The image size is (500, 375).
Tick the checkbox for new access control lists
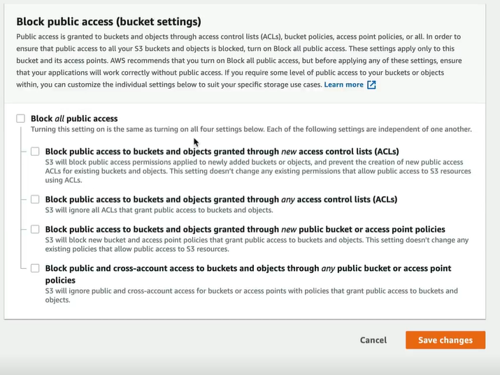click(x=35, y=152)
